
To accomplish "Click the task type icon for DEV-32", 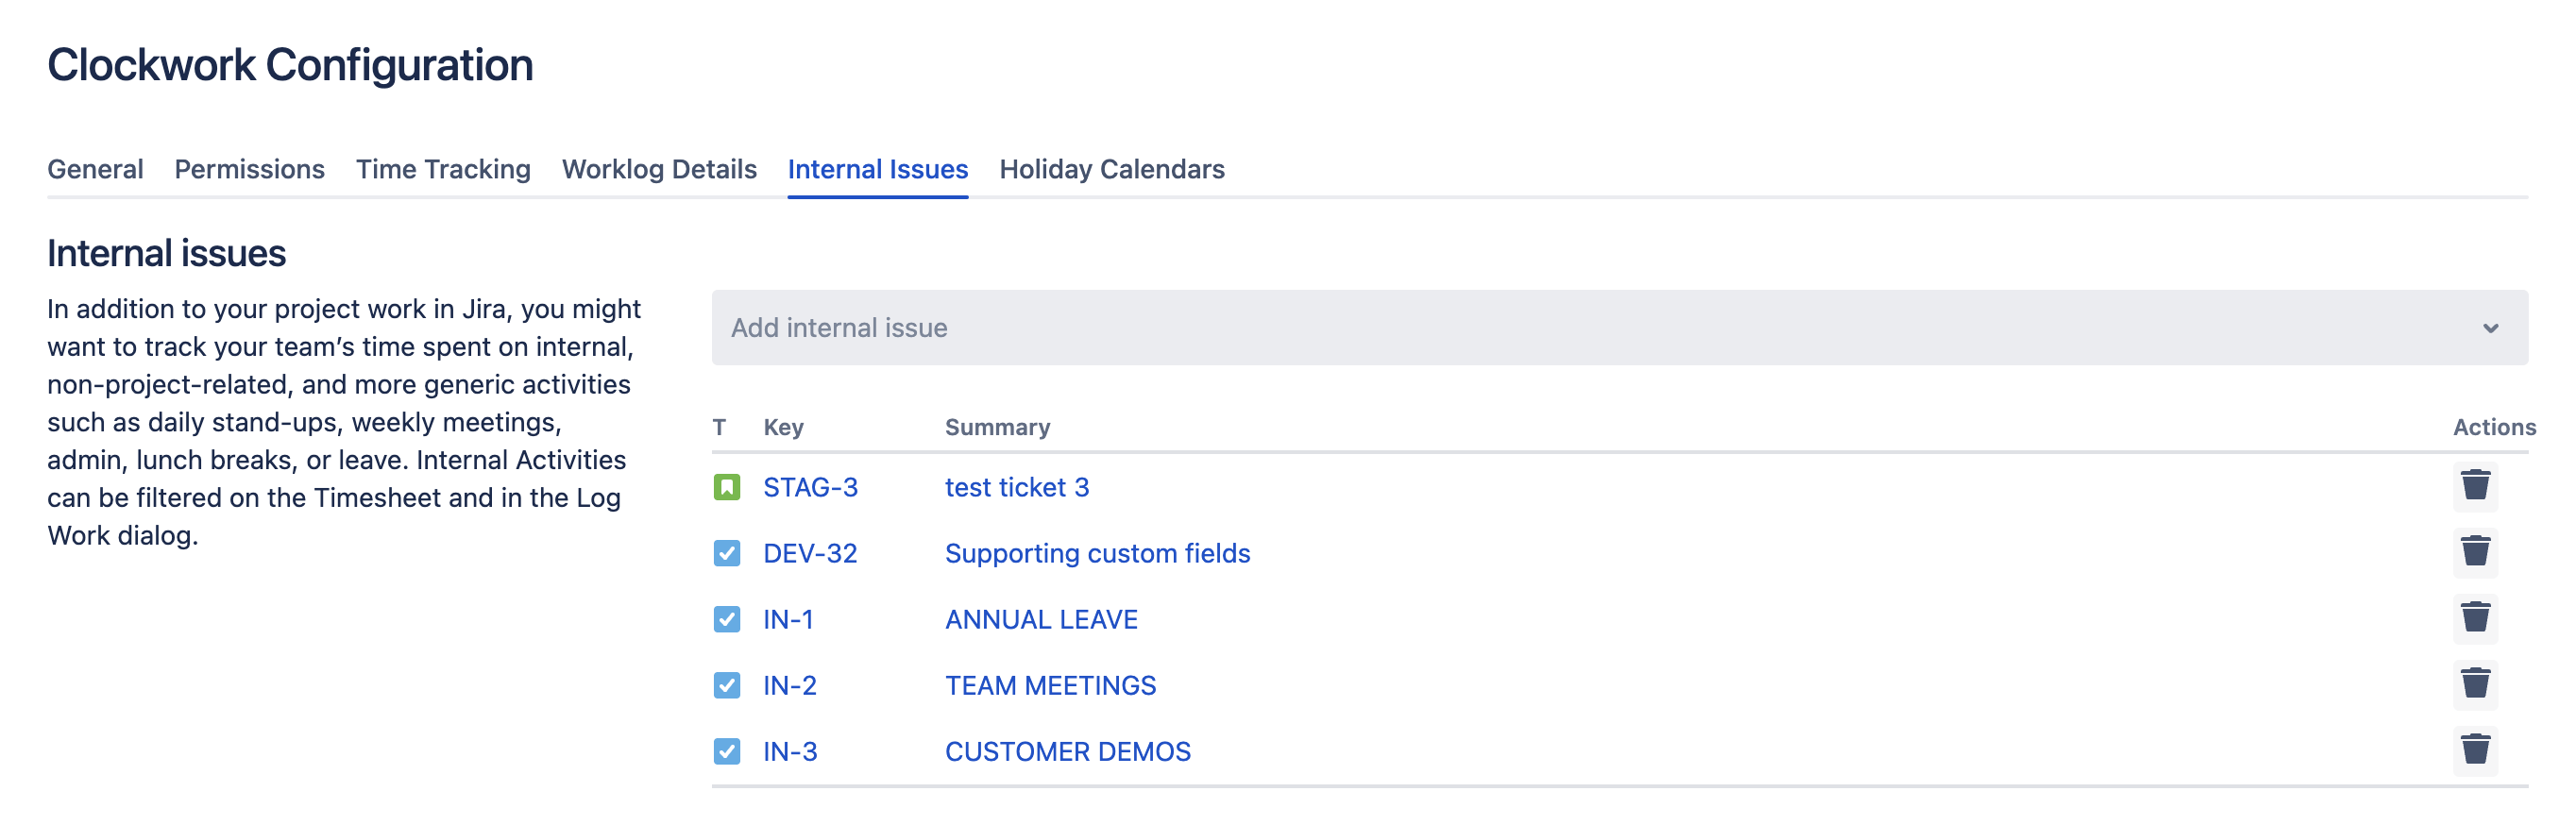I will (x=727, y=553).
